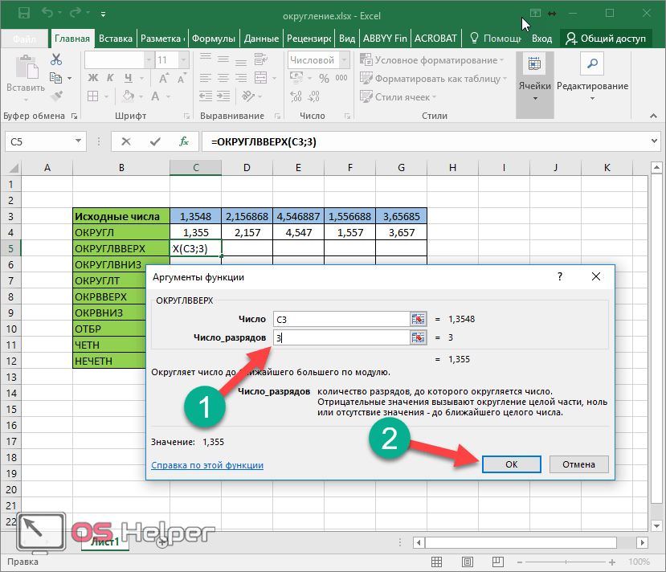Click the zoom slider in status bar
The width and height of the screenshot is (666, 572).
566,562
